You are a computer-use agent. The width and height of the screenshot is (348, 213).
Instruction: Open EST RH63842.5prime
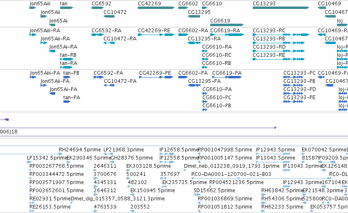tap(282, 191)
